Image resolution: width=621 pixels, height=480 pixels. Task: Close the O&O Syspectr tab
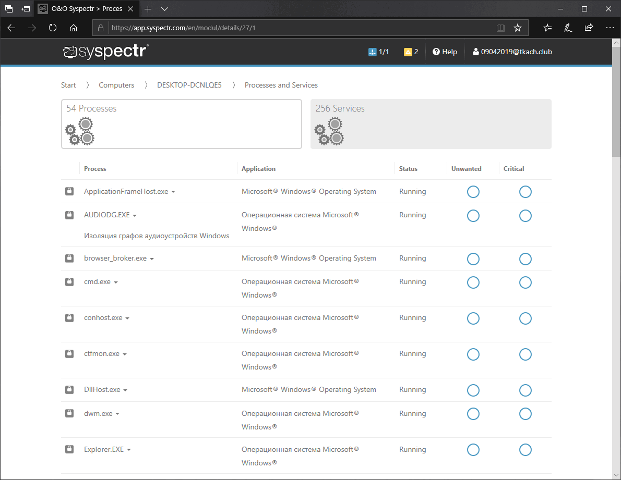[x=130, y=9]
